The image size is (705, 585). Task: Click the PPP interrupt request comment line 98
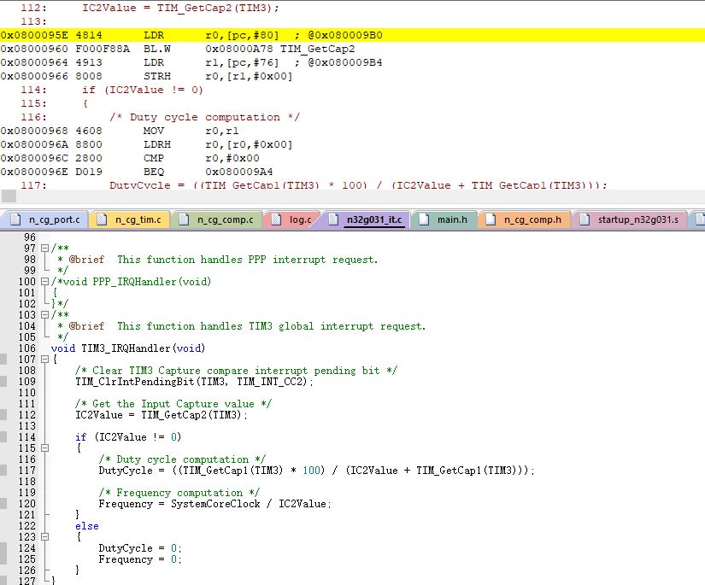(x=218, y=260)
